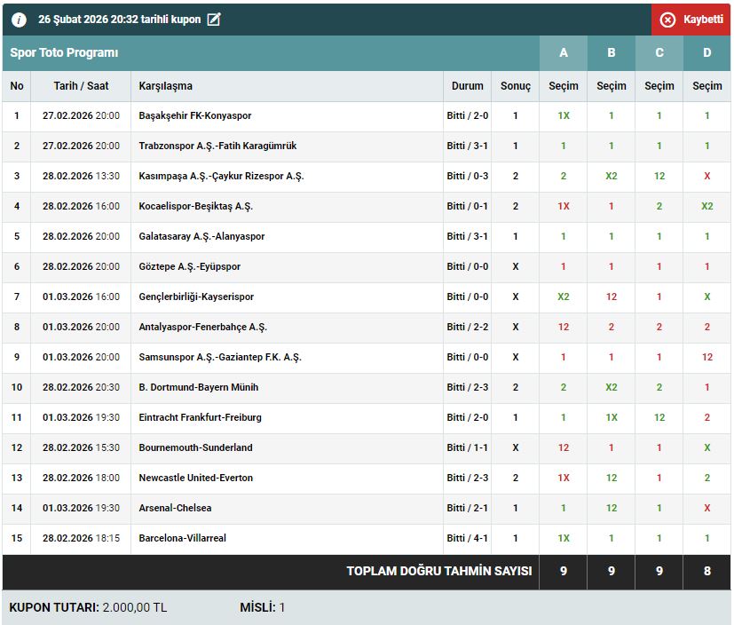
Task: Select column B tab header
Action: (x=612, y=53)
